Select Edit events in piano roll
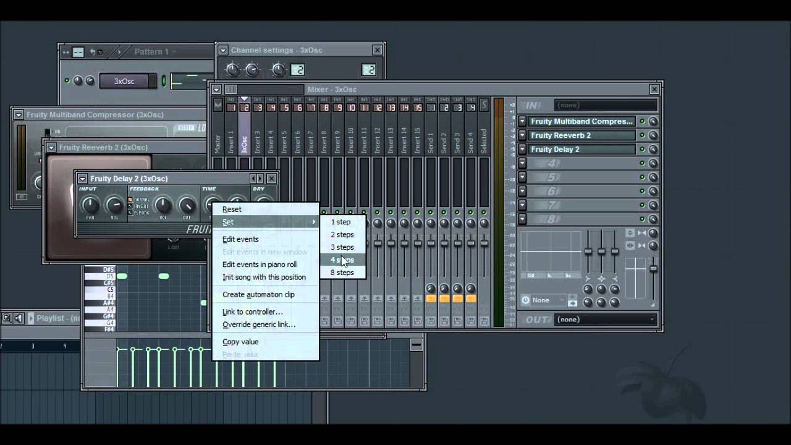The width and height of the screenshot is (791, 445). click(260, 265)
